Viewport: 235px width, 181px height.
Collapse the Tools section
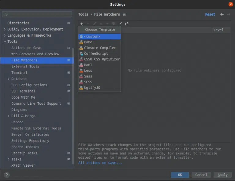point(5,42)
